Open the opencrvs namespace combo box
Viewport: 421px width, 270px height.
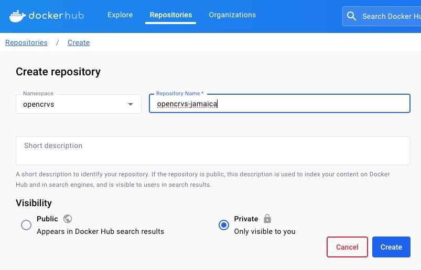(x=73, y=104)
